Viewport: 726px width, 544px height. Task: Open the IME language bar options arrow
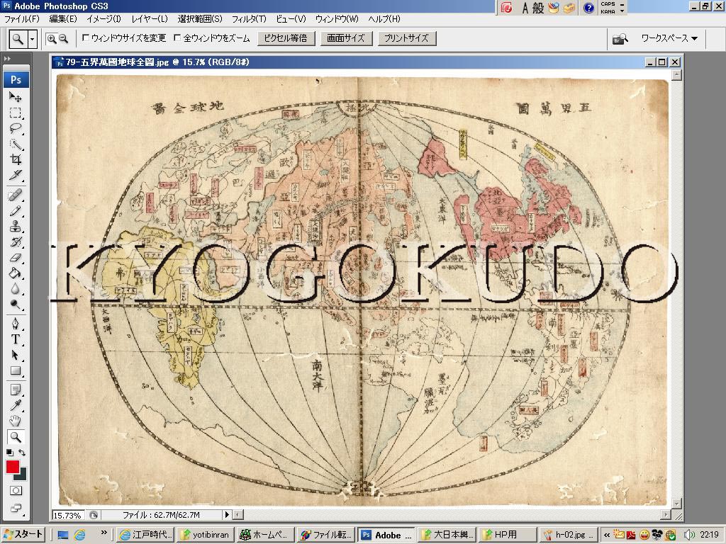coord(622,11)
